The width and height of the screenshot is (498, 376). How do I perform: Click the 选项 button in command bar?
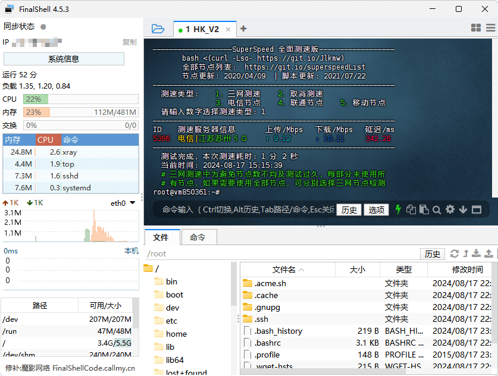click(x=376, y=209)
